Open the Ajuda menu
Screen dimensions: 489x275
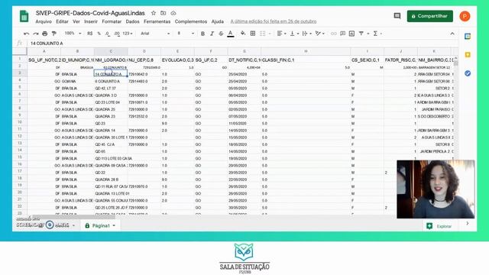[x=217, y=21]
